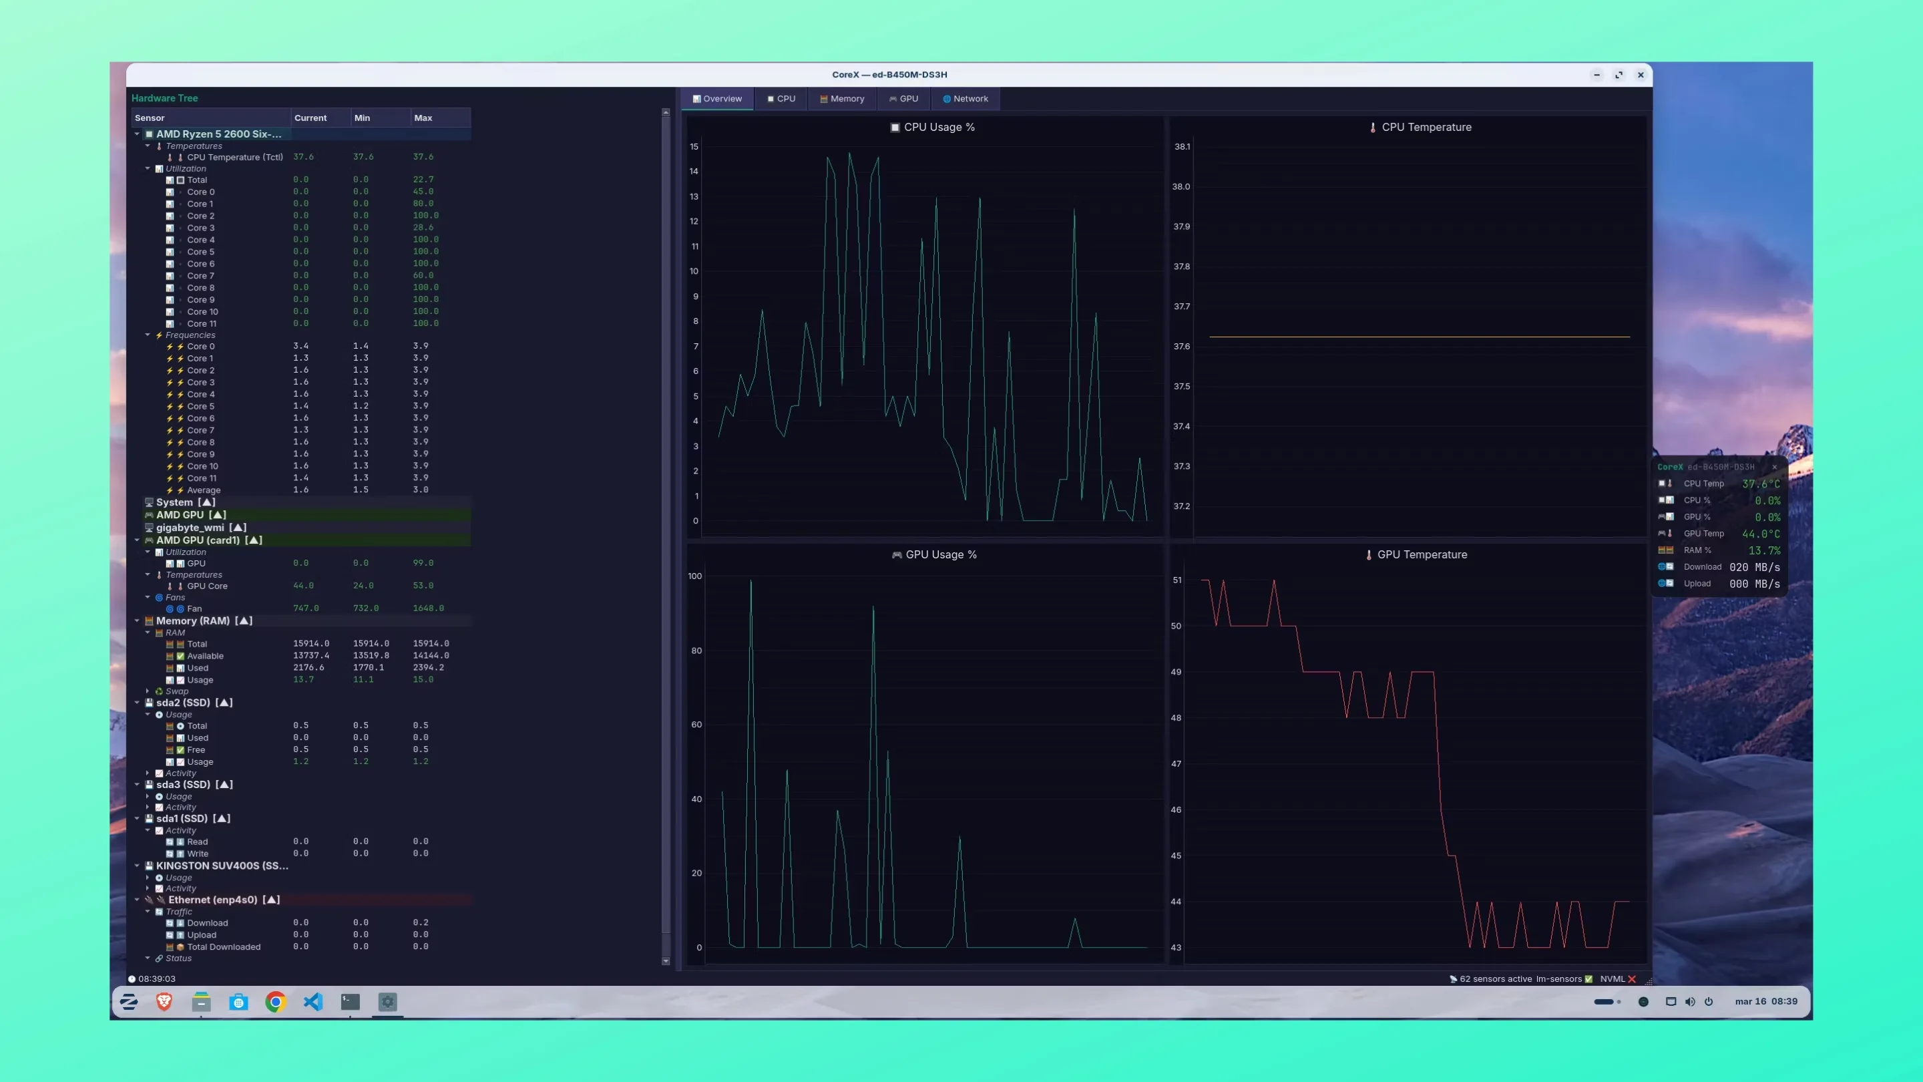Open the Zorin start menu

tap(128, 1001)
